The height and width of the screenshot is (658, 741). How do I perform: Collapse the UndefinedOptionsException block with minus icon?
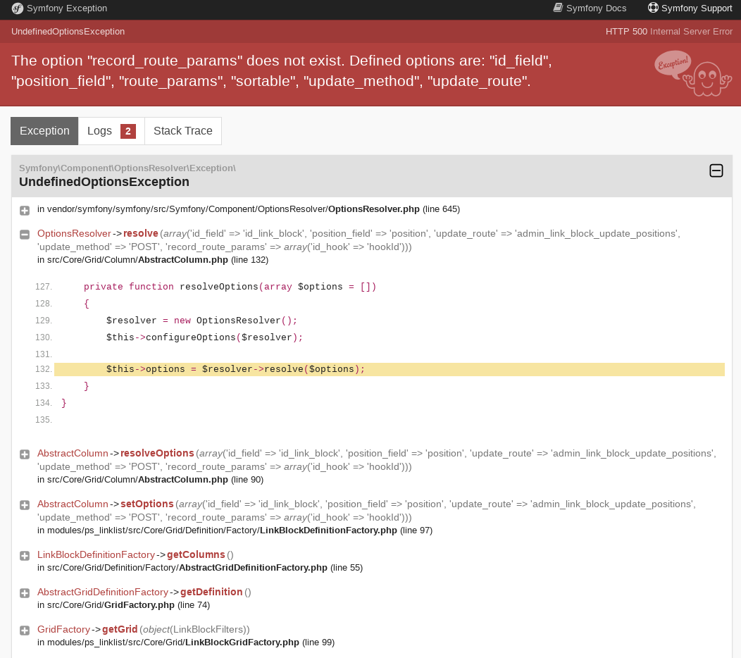point(716,170)
